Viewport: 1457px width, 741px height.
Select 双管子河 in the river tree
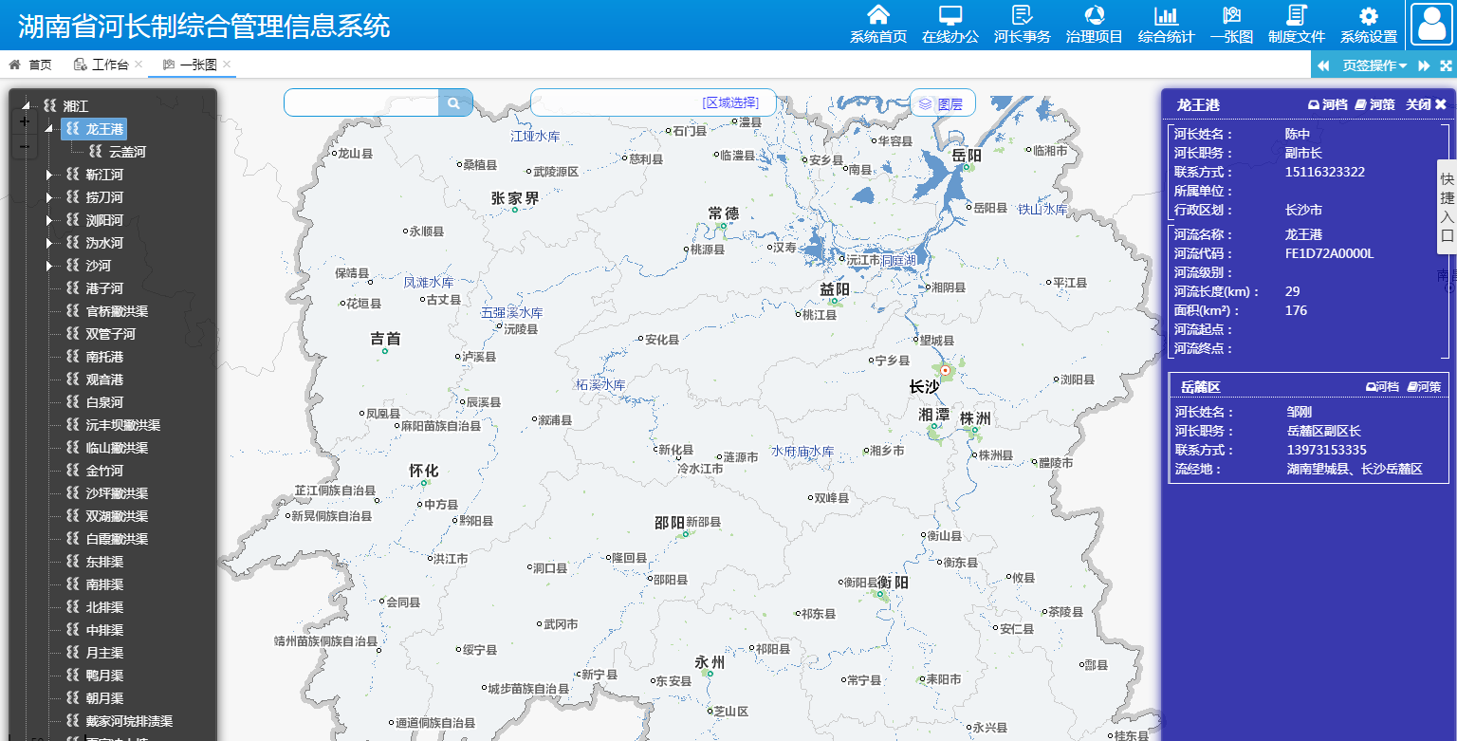[111, 334]
